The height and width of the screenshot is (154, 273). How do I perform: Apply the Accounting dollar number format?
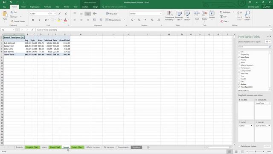pyautogui.click(x=132, y=20)
